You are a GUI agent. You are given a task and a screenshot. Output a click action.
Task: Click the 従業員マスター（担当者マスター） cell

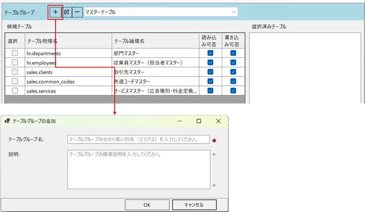pos(156,63)
